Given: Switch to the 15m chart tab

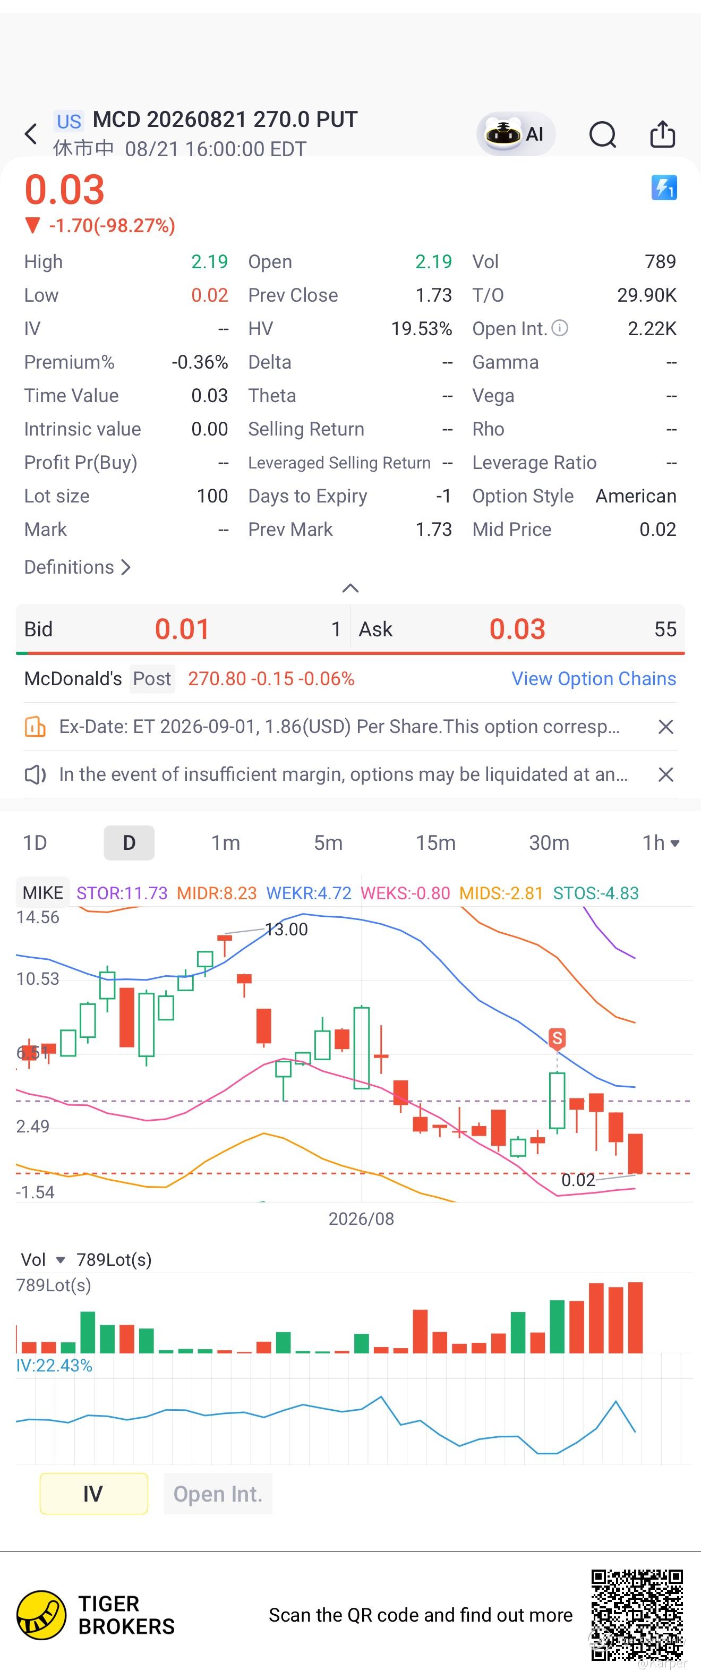Looking at the screenshot, I should click(435, 843).
